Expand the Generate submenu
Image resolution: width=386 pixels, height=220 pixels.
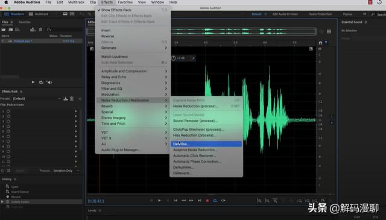[x=133, y=48]
